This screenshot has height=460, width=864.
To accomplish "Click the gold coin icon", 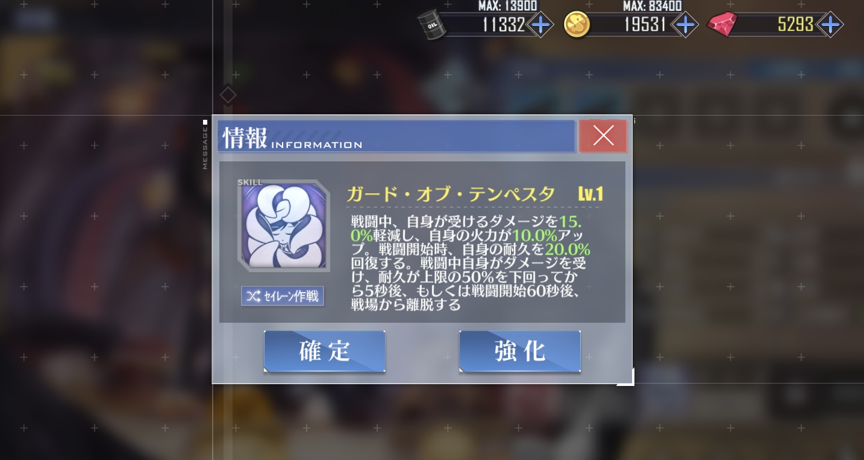I will coord(577,25).
